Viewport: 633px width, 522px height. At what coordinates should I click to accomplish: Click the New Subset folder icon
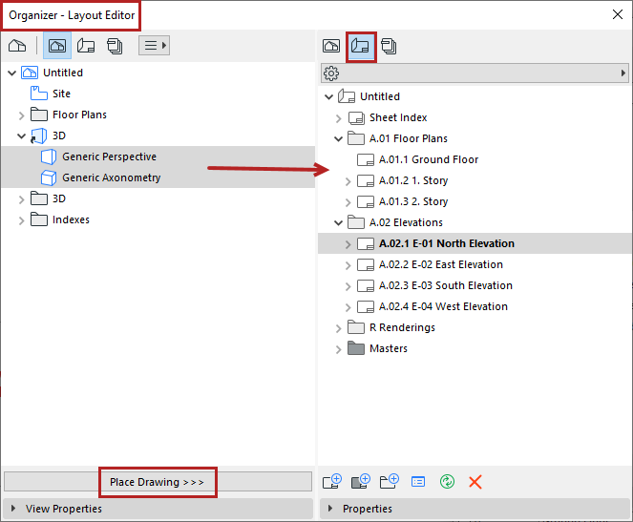pos(390,481)
